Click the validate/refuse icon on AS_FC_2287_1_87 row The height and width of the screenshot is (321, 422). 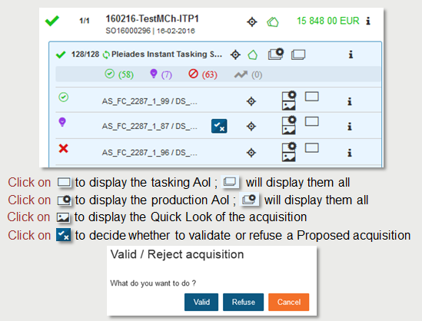click(x=219, y=126)
